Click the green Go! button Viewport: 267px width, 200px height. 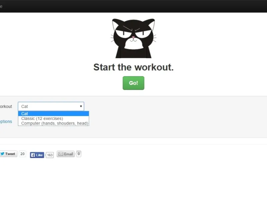point(133,83)
